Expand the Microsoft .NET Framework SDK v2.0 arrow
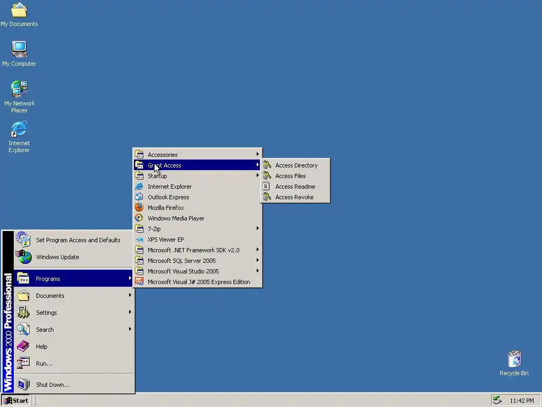 pos(258,250)
